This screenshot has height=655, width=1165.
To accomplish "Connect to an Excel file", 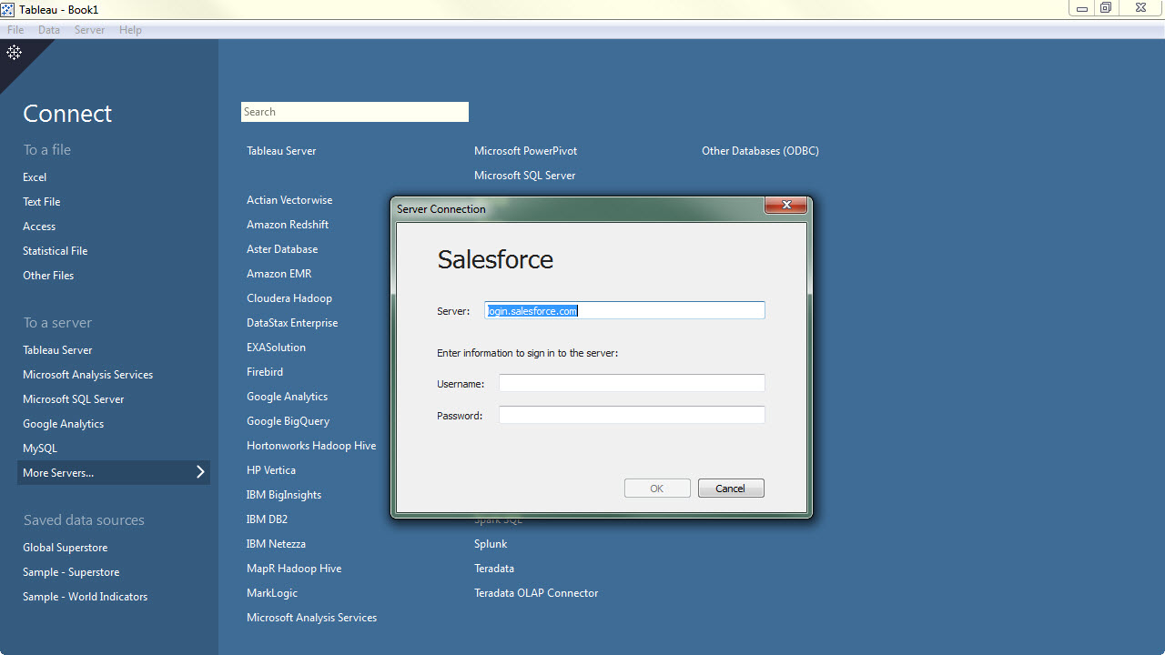I will (35, 177).
